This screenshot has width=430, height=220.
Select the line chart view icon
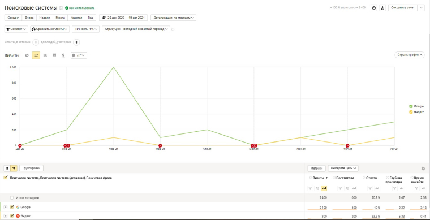click(36, 55)
